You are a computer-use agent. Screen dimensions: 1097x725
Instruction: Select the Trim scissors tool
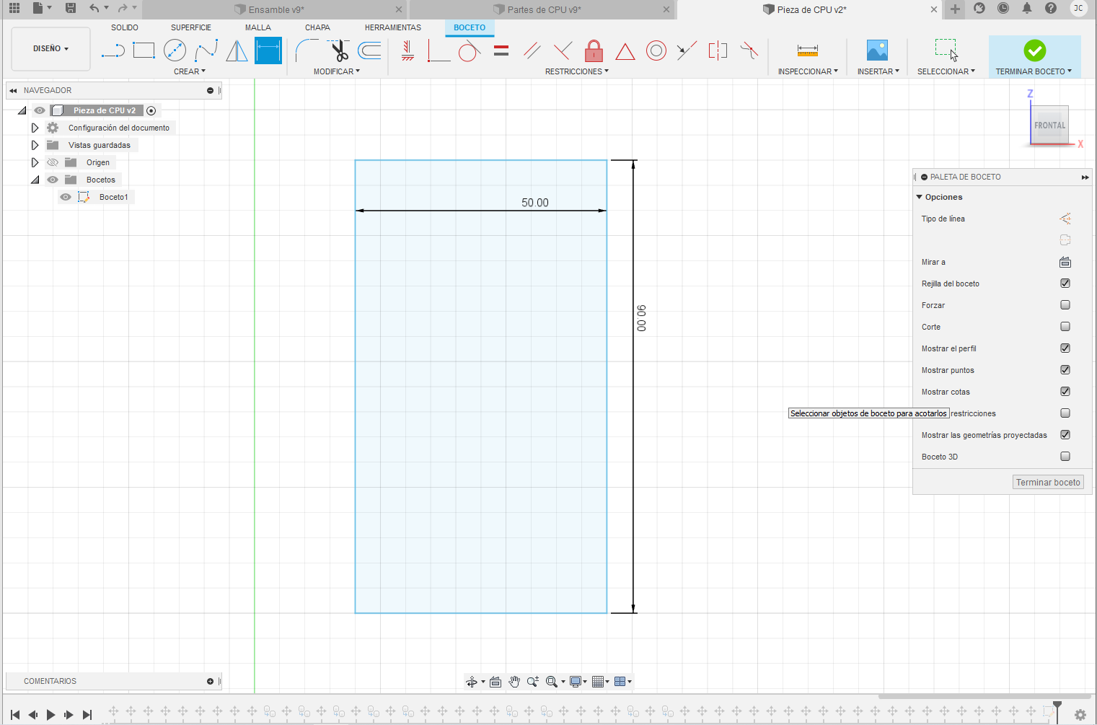tap(338, 50)
